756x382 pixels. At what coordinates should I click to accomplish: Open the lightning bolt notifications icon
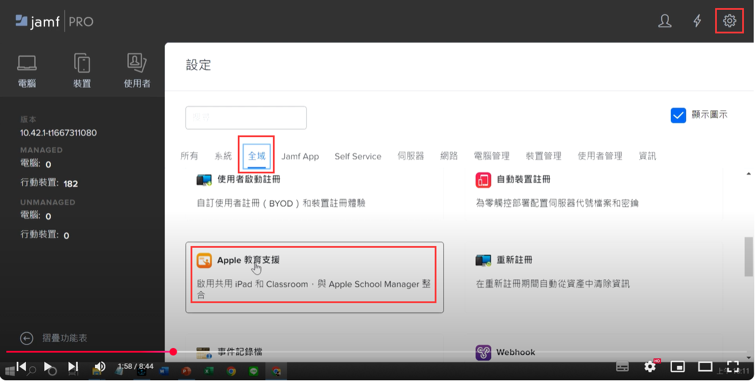click(x=697, y=21)
